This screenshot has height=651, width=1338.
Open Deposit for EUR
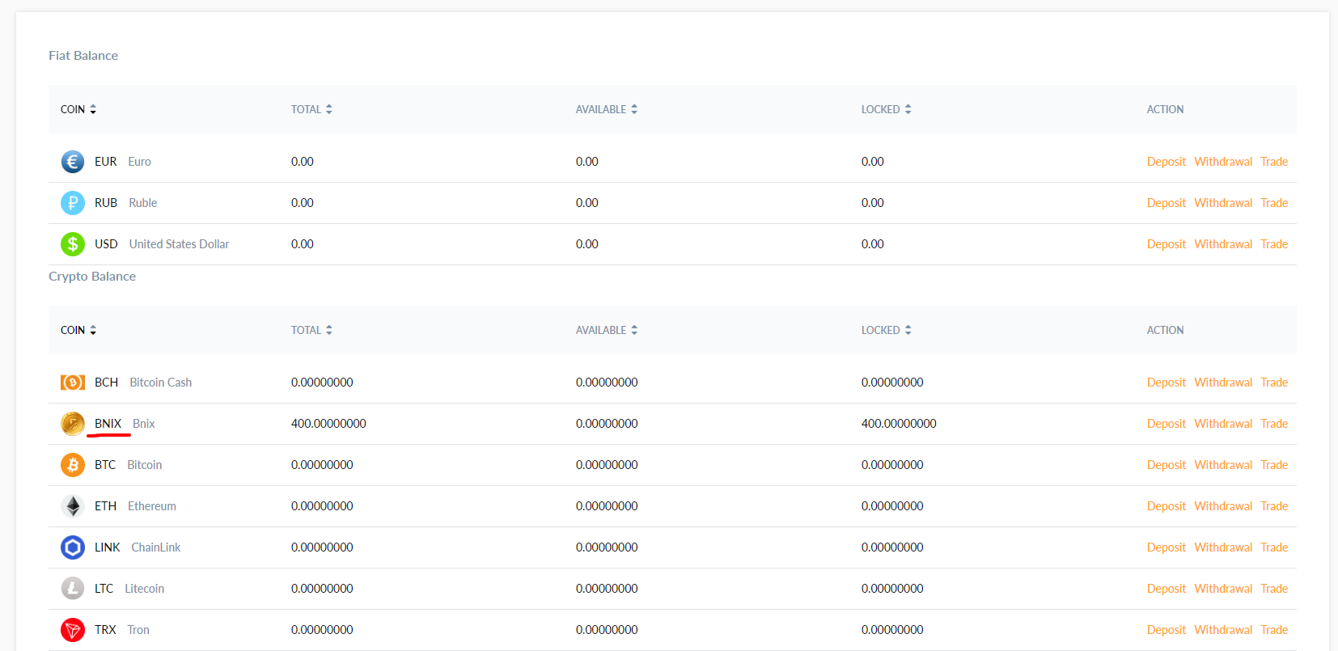pos(1167,162)
